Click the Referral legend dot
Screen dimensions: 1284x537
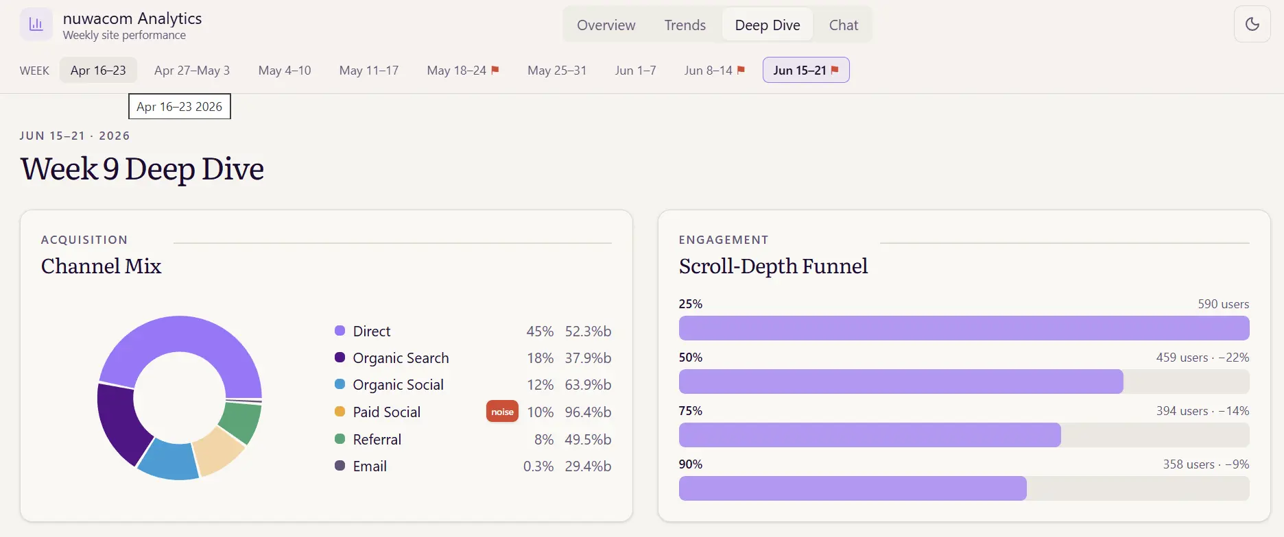pyautogui.click(x=340, y=439)
